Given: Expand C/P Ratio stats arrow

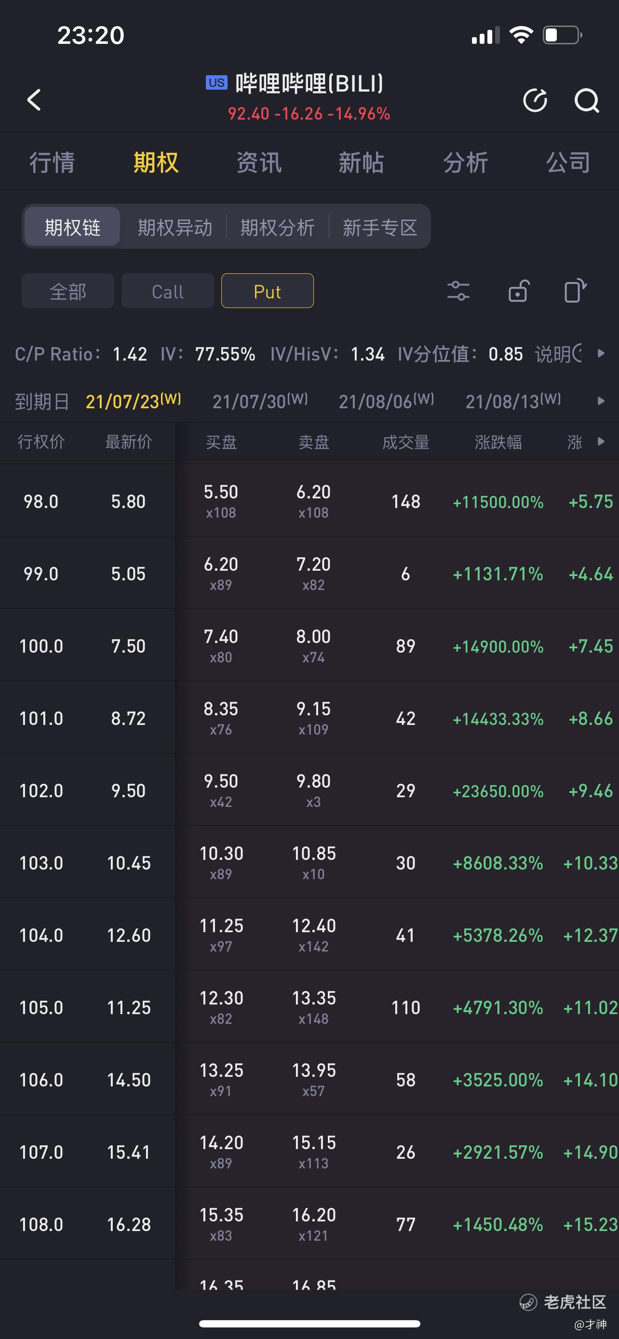Looking at the screenshot, I should (x=601, y=353).
